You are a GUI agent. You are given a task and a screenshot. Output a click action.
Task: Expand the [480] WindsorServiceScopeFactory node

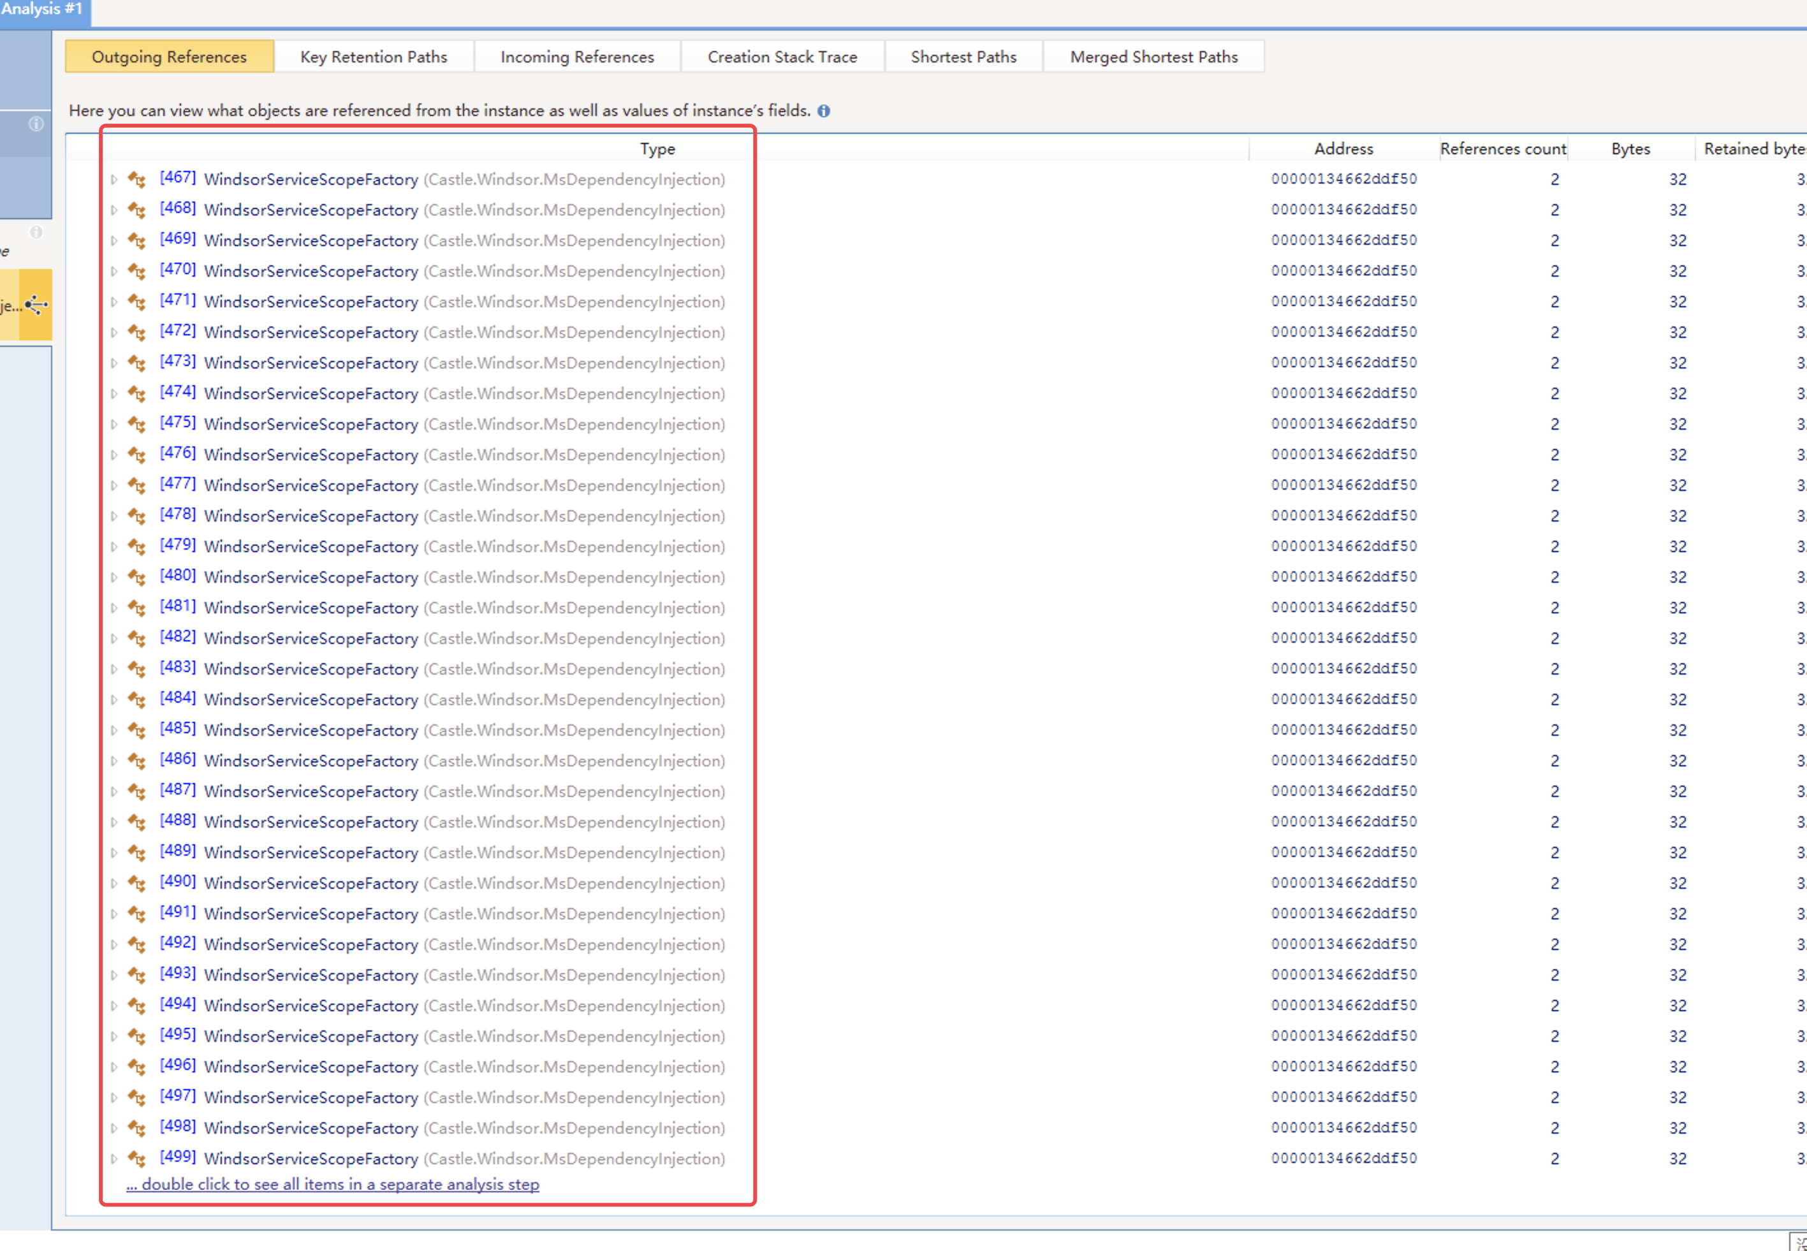113,577
